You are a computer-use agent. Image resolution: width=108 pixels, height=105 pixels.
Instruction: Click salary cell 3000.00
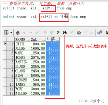(38, 89)
